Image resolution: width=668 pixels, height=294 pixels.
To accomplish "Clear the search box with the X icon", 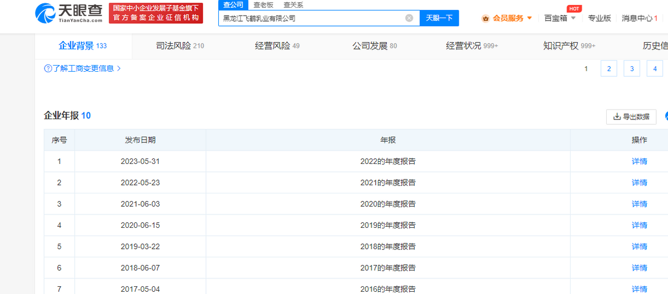I will coord(409,18).
